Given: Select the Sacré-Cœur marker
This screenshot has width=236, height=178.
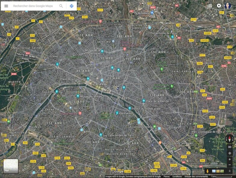Looking at the screenshot, I should point(113,41).
